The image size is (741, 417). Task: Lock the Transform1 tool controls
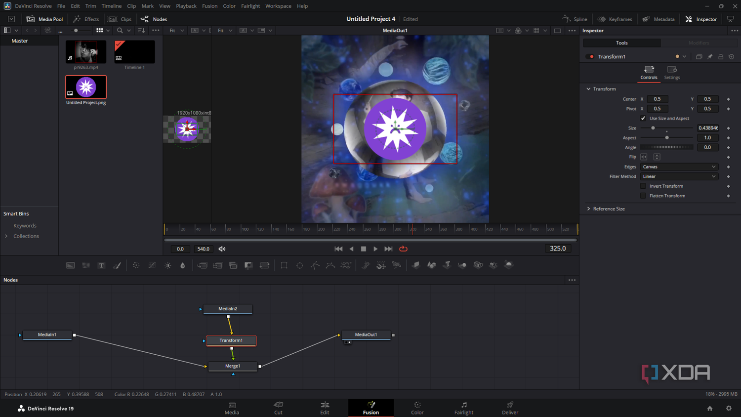[x=721, y=57]
